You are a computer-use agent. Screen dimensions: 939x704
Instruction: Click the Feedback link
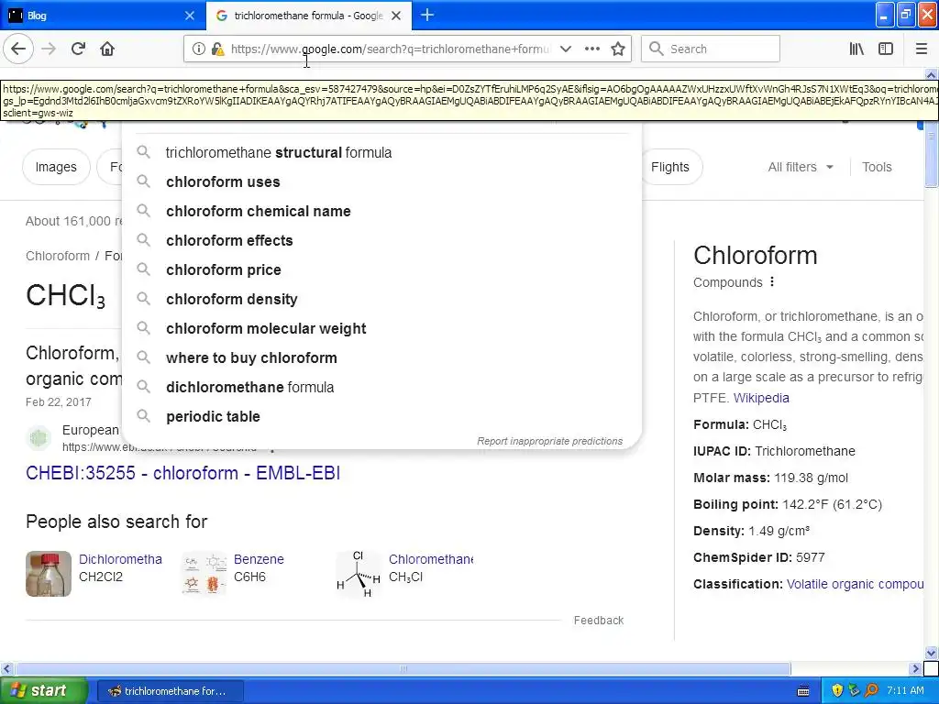[599, 621]
